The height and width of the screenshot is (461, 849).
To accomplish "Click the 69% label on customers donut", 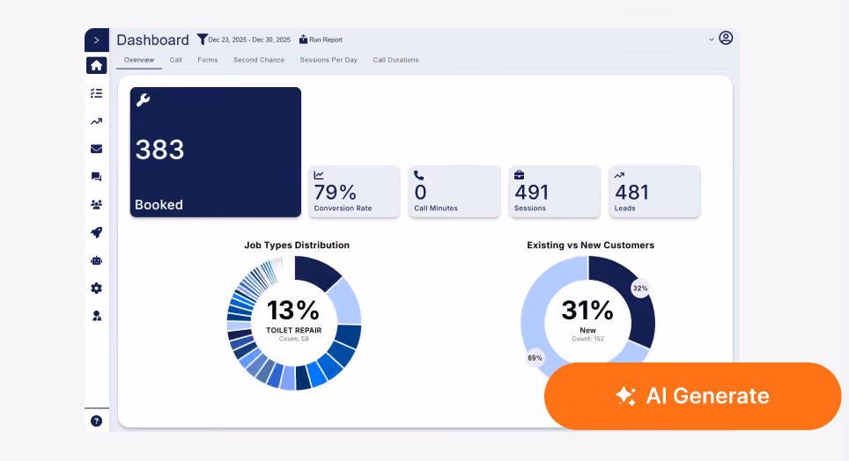I will [535, 358].
